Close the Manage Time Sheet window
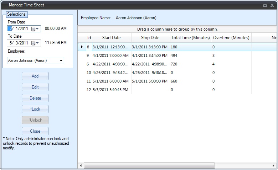Screen dimensions: 278x170 [x=273, y=5]
